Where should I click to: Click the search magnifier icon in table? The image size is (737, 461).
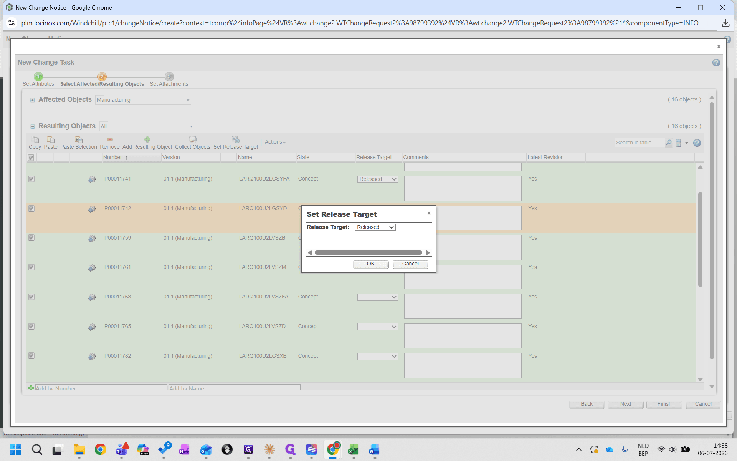tap(669, 143)
